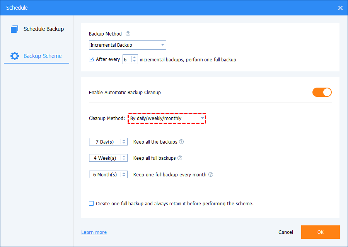The width and height of the screenshot is (348, 247).
Task: Uncheck the 'After every' incremental backups checkbox
Action: [x=91, y=59]
